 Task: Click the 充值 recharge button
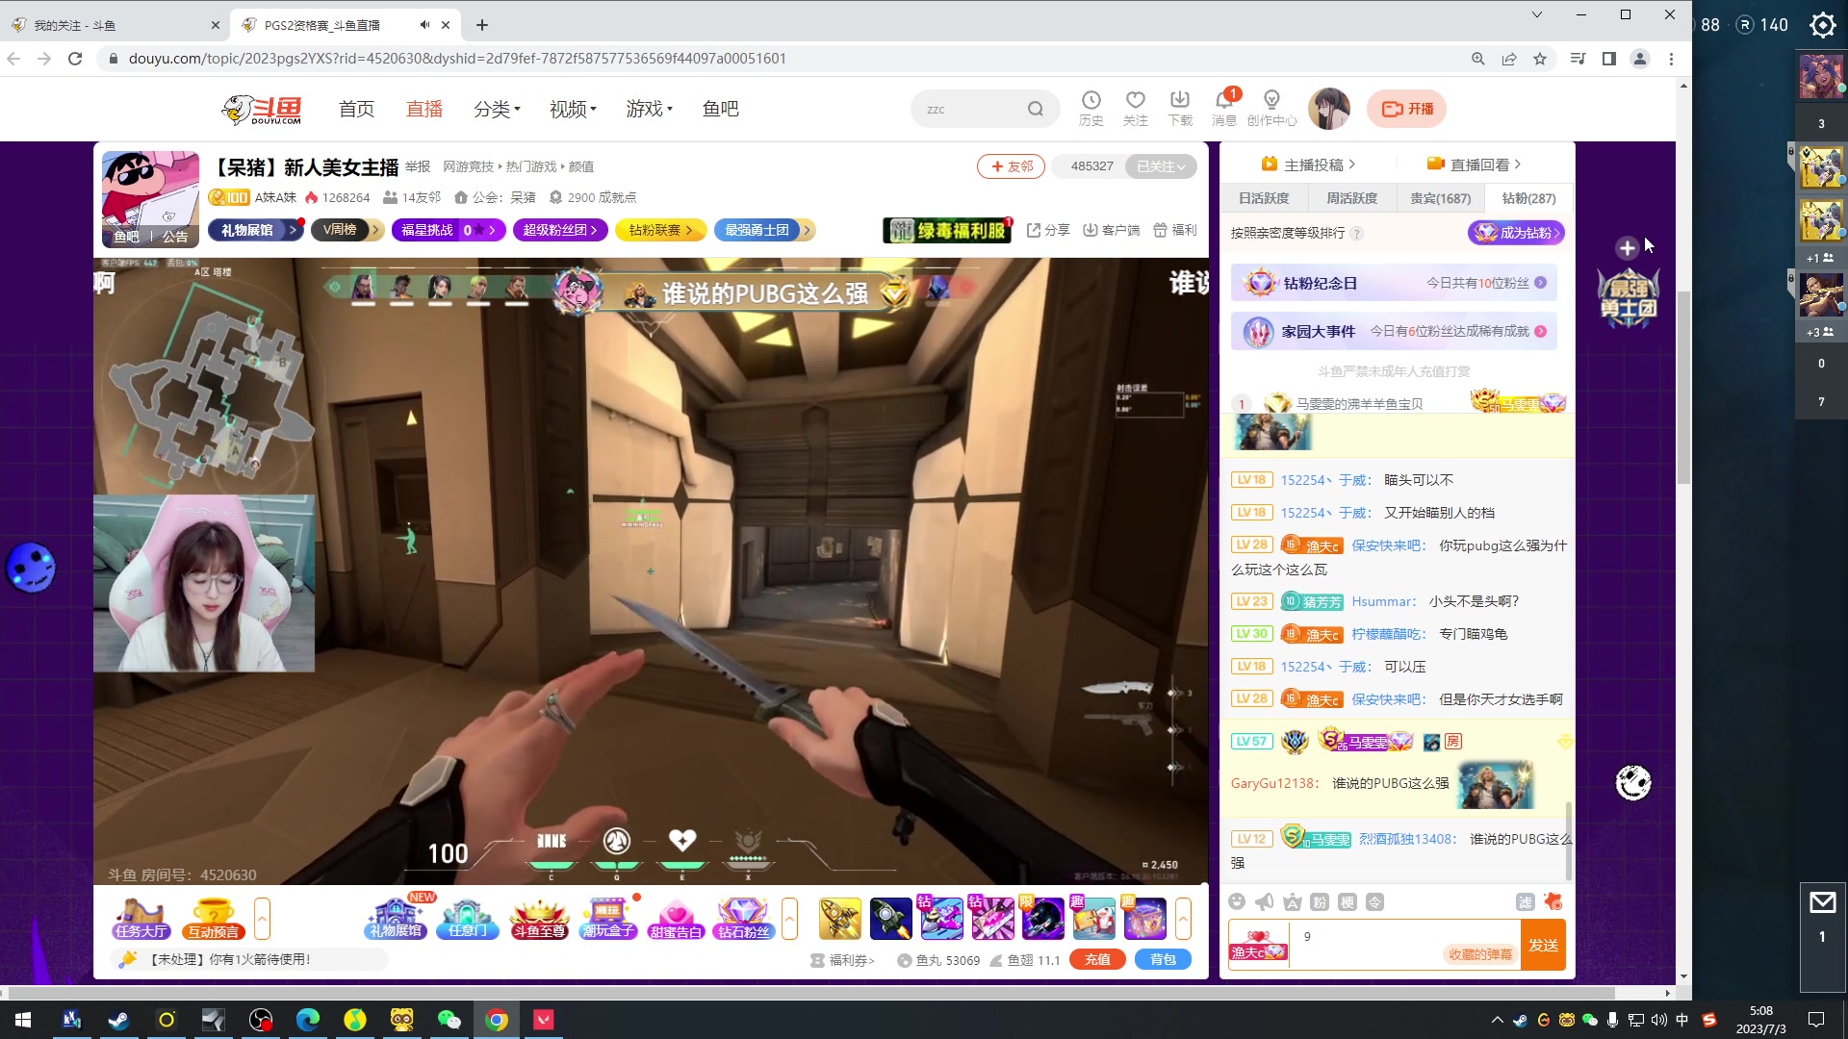(x=1097, y=959)
